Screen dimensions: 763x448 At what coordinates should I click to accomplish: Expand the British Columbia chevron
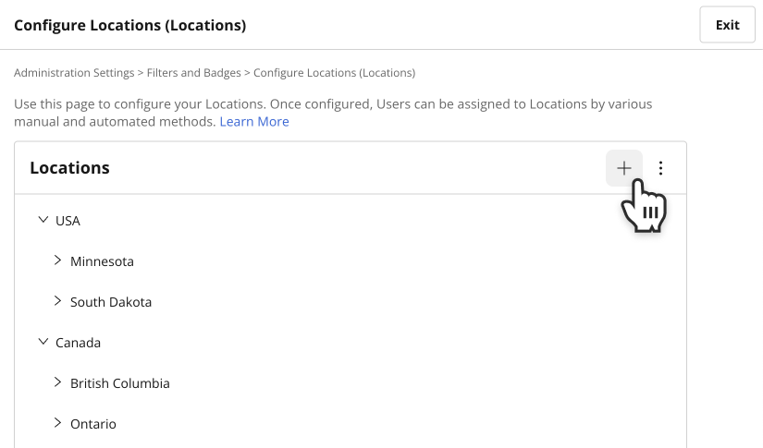58,382
